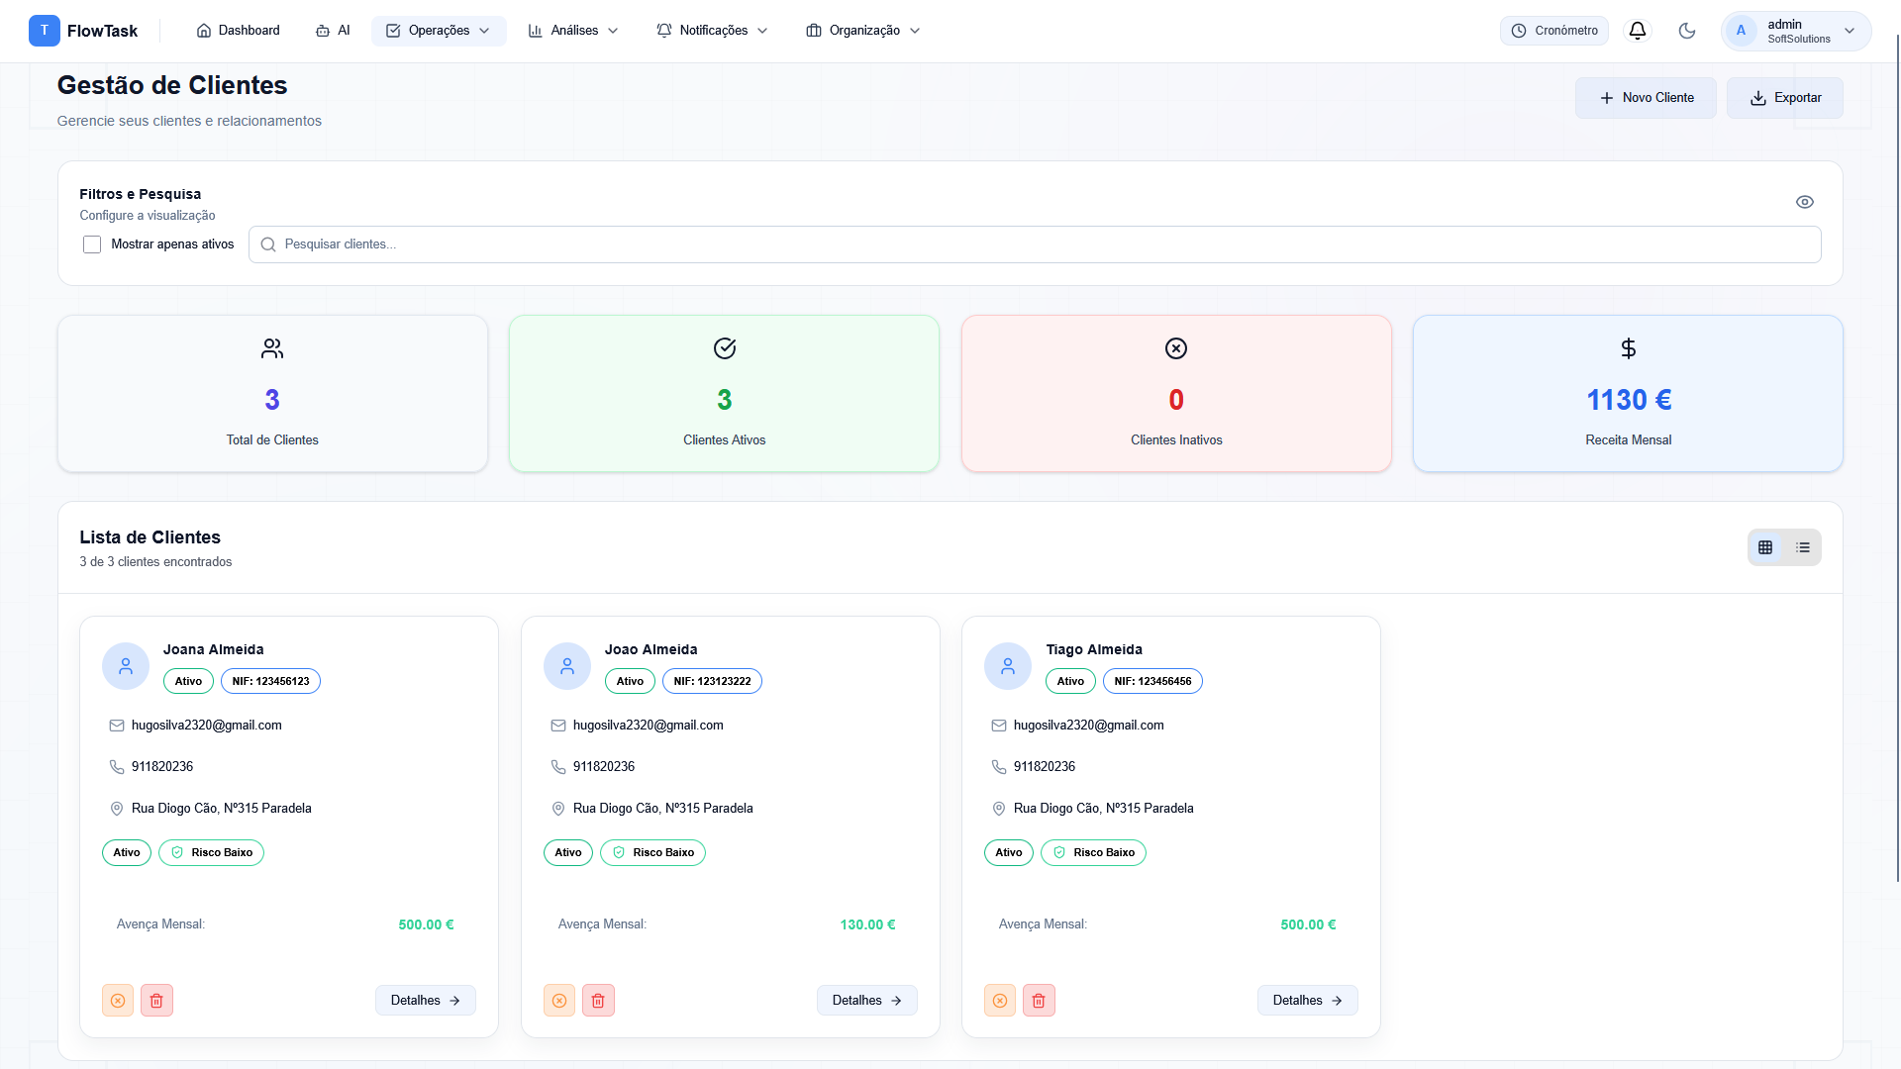Image resolution: width=1901 pixels, height=1069 pixels.
Task: Enable 'Mostrar apenas ativos' checkbox
Action: [x=92, y=244]
